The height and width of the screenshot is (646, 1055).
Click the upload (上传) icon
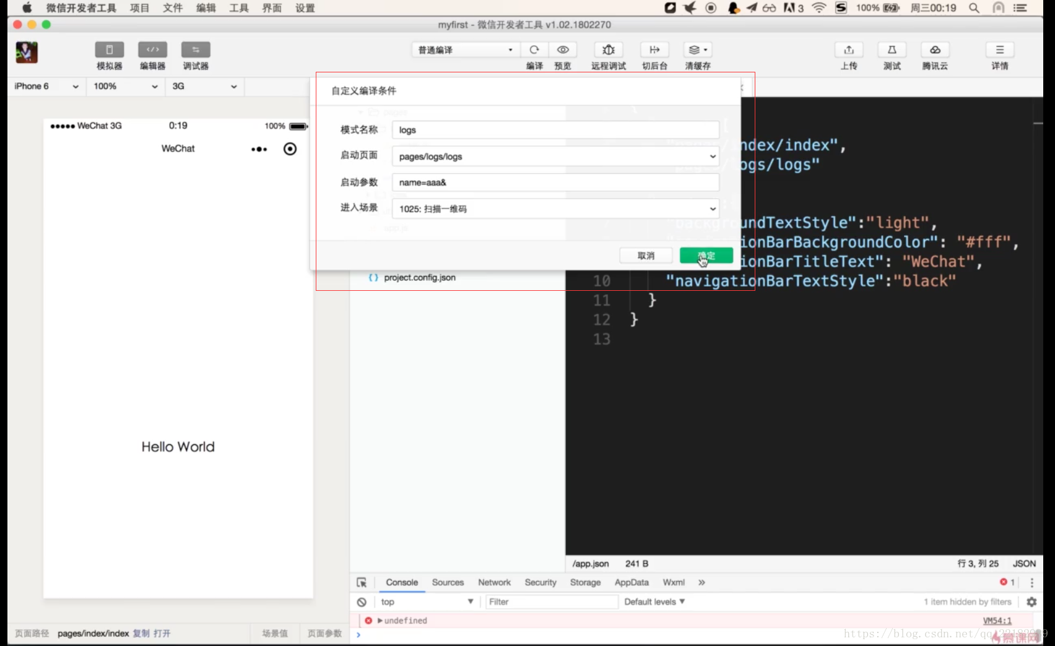pyautogui.click(x=849, y=50)
